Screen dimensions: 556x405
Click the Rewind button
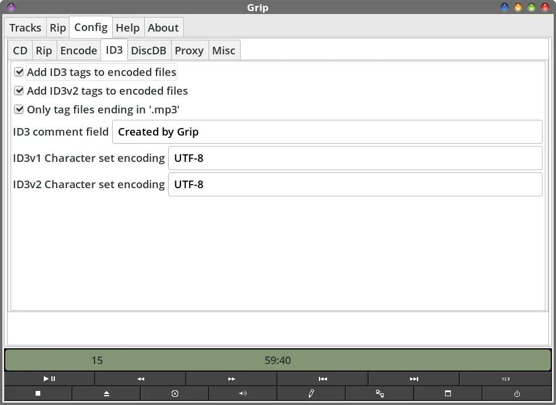140,379
